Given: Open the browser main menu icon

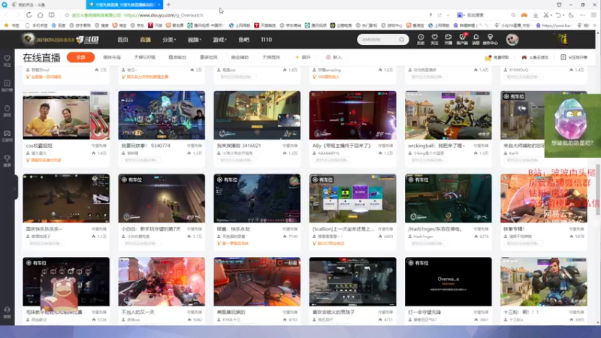Looking at the screenshot, I should [593, 15].
